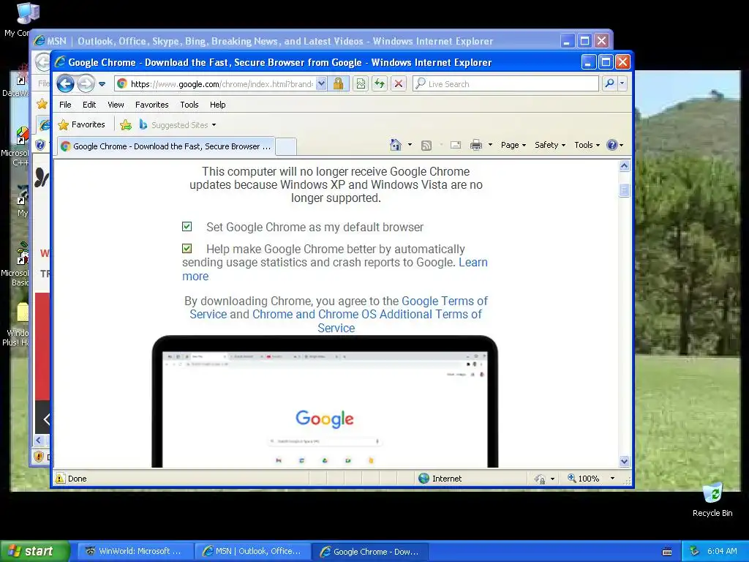This screenshot has width=749, height=562.
Task: Click the system tray network icon
Action: click(695, 551)
